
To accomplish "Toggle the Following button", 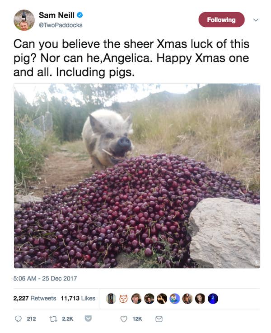I will pyautogui.click(x=221, y=19).
